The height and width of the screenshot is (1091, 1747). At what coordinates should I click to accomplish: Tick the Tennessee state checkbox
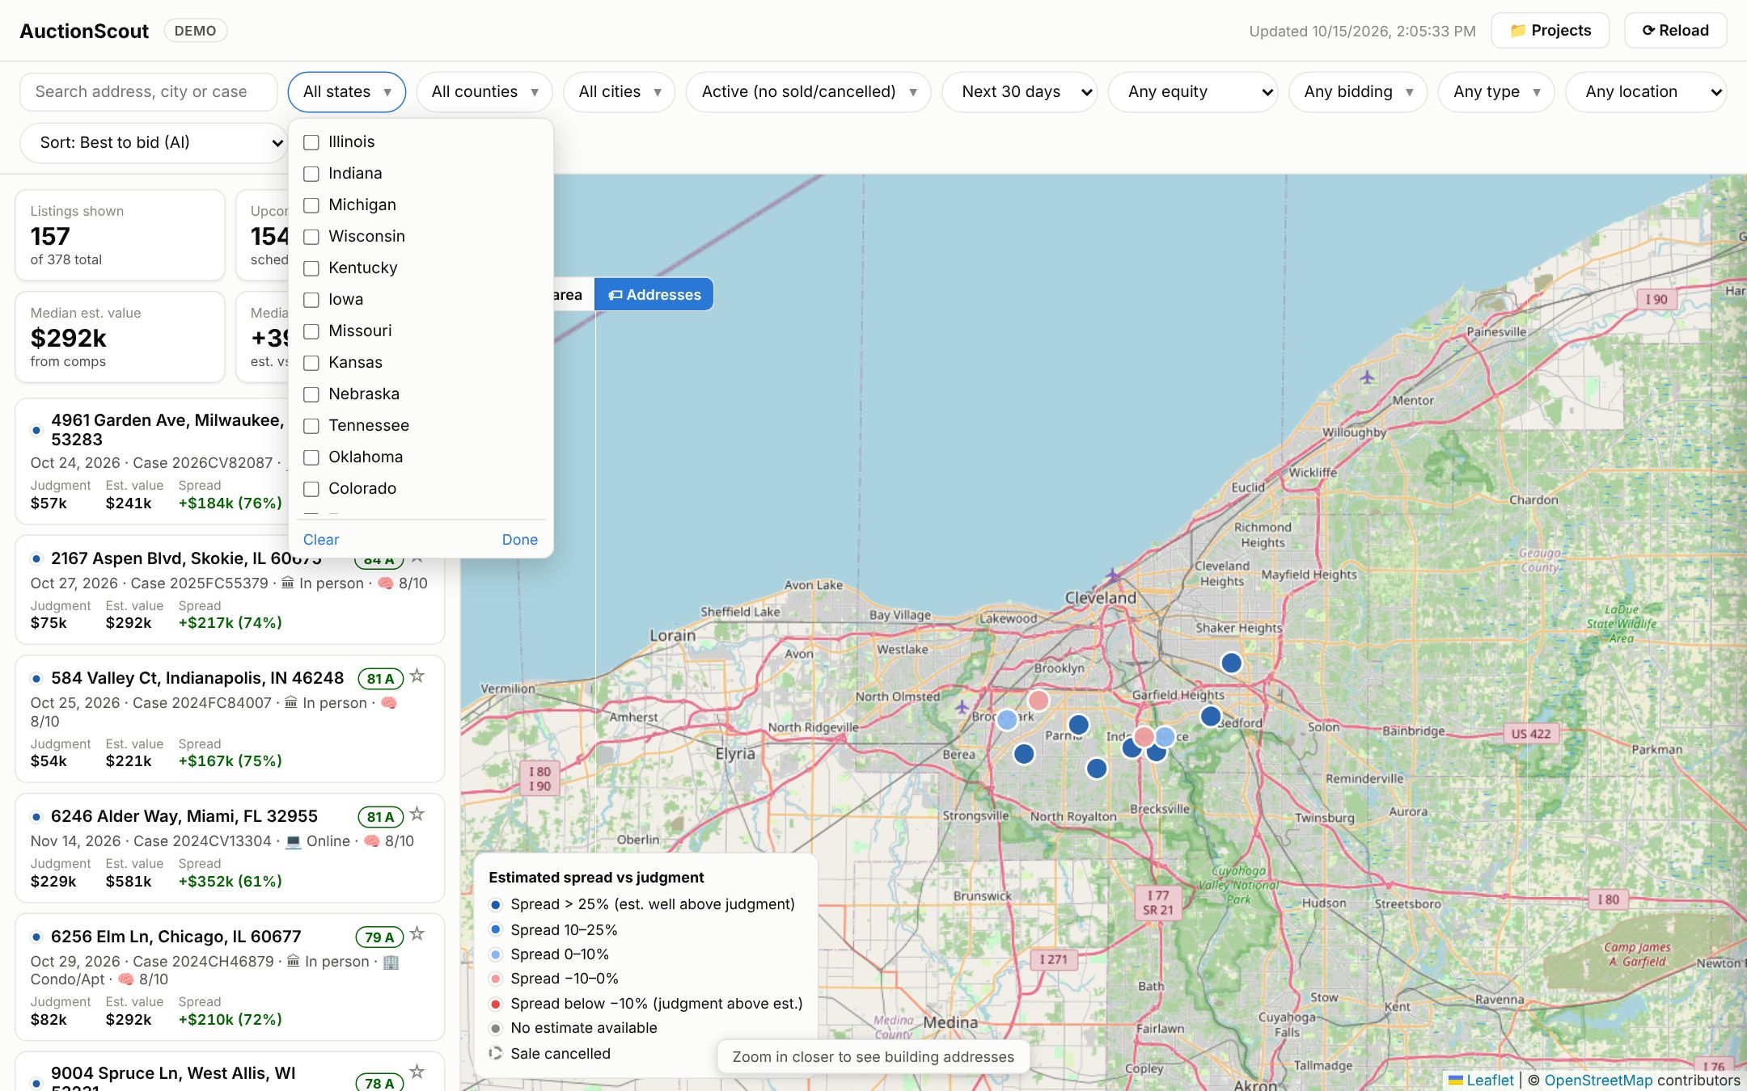[x=311, y=426]
